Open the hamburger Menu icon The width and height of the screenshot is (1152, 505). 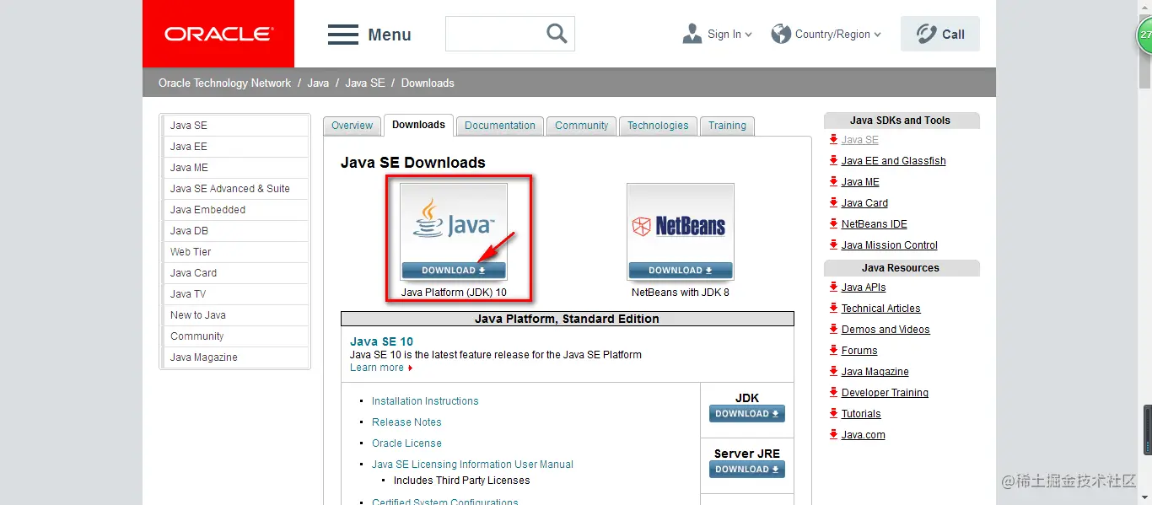[x=343, y=35]
